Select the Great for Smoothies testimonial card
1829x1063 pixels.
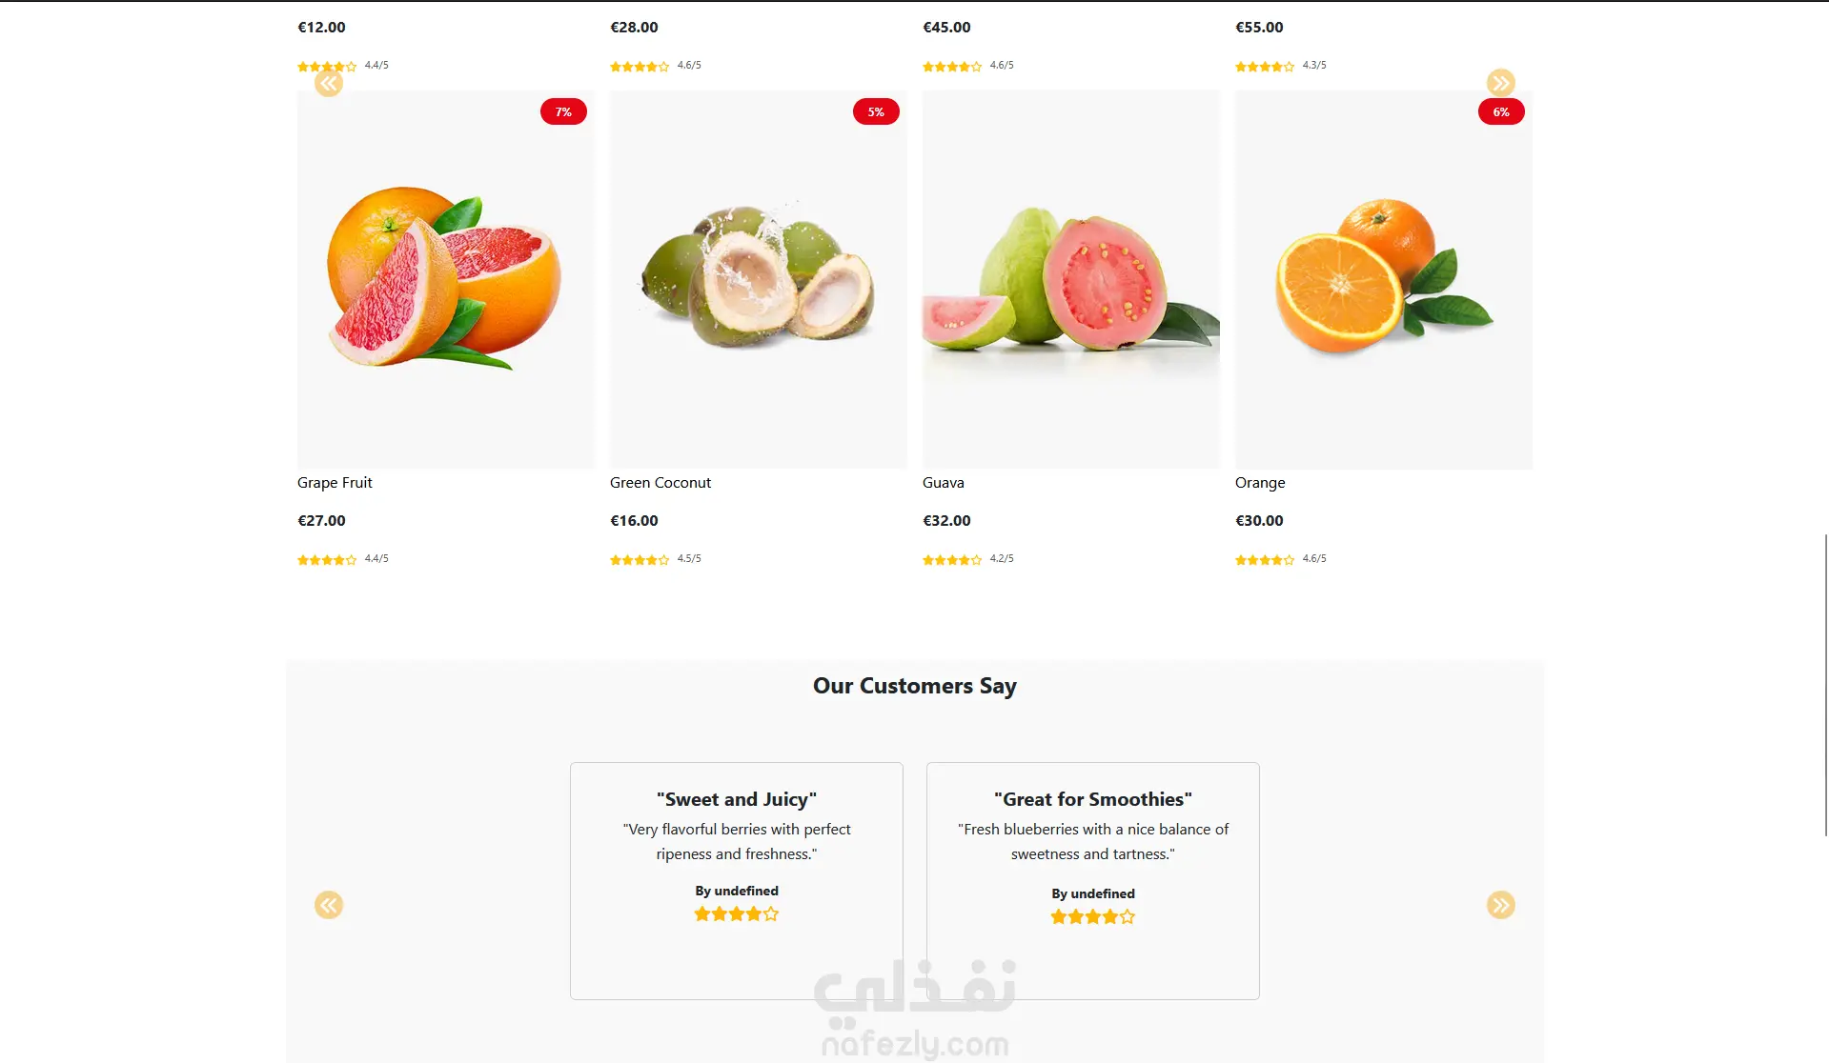pyautogui.click(x=1093, y=881)
